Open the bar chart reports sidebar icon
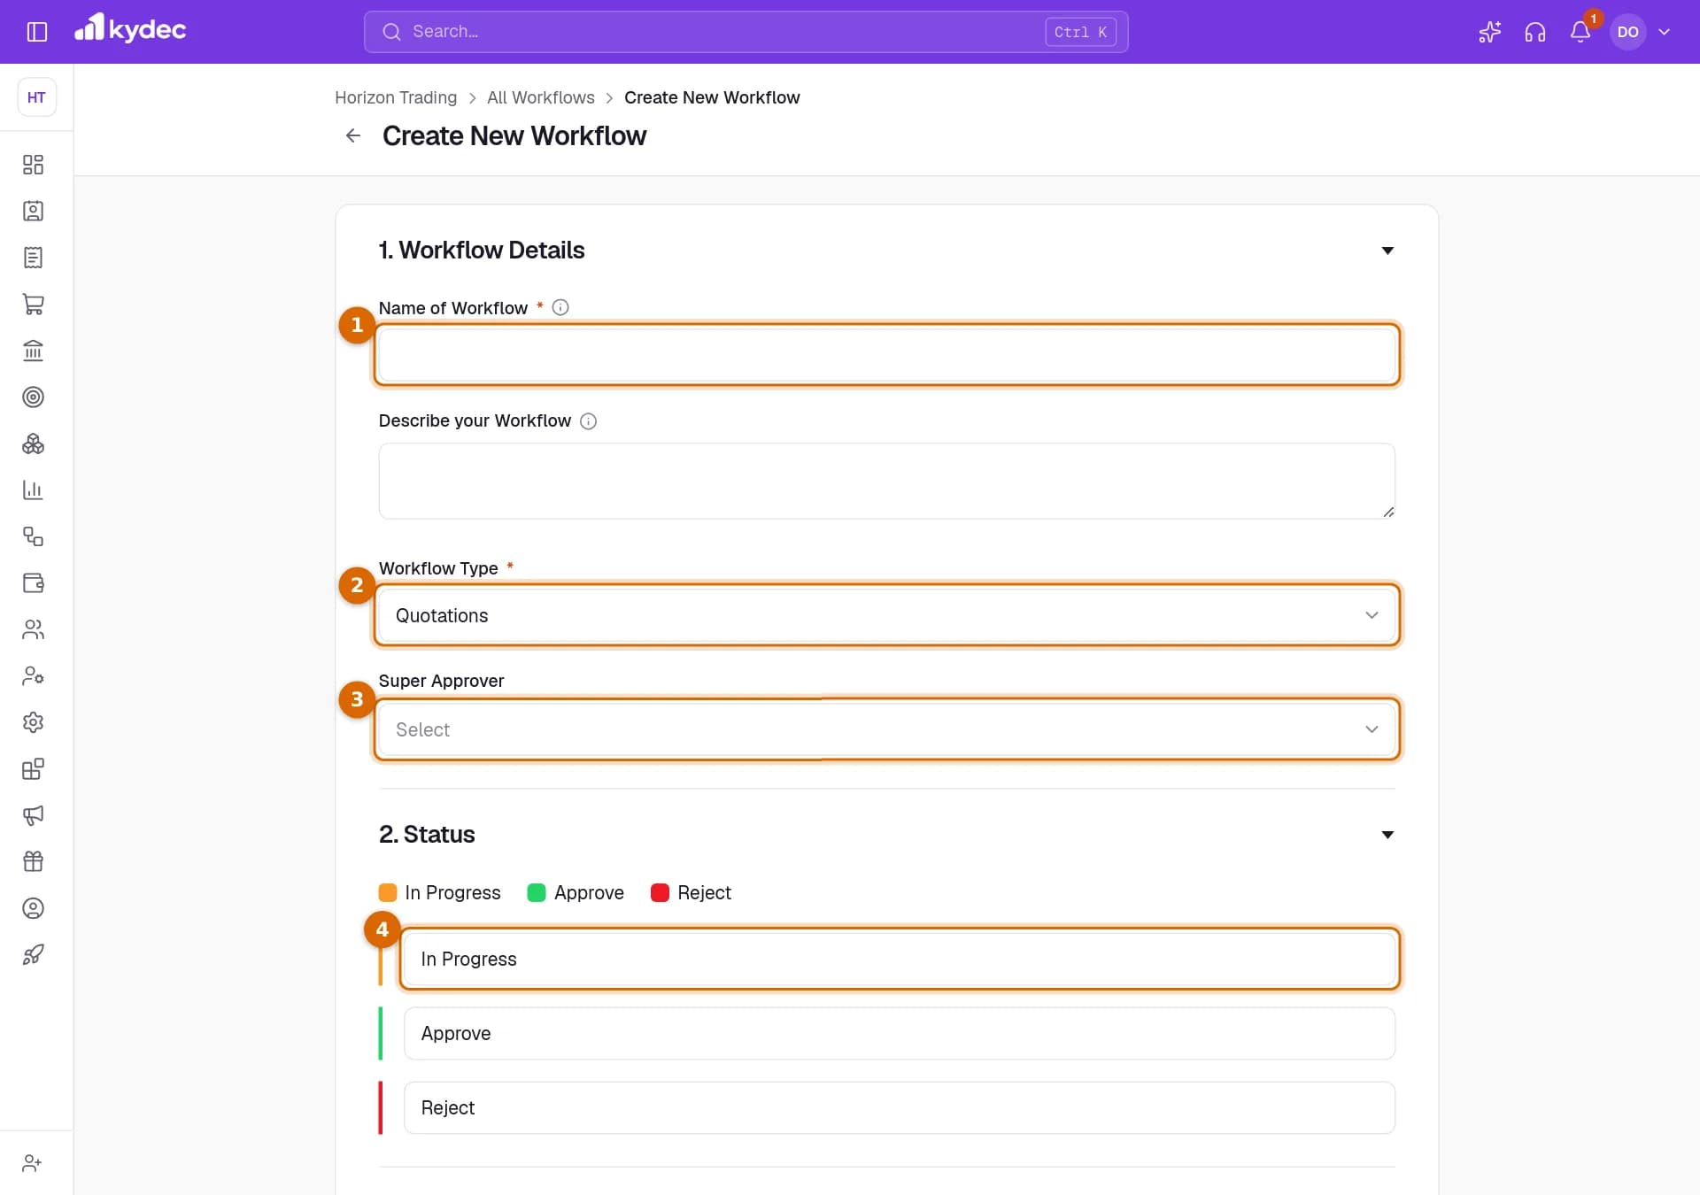Viewport: 1700px width, 1195px height. [x=33, y=490]
